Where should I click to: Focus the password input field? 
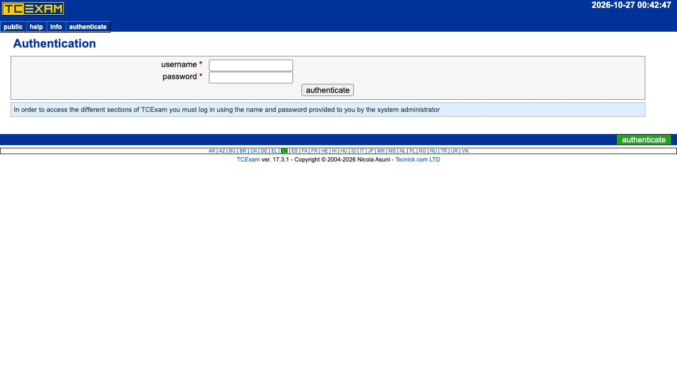click(x=251, y=78)
